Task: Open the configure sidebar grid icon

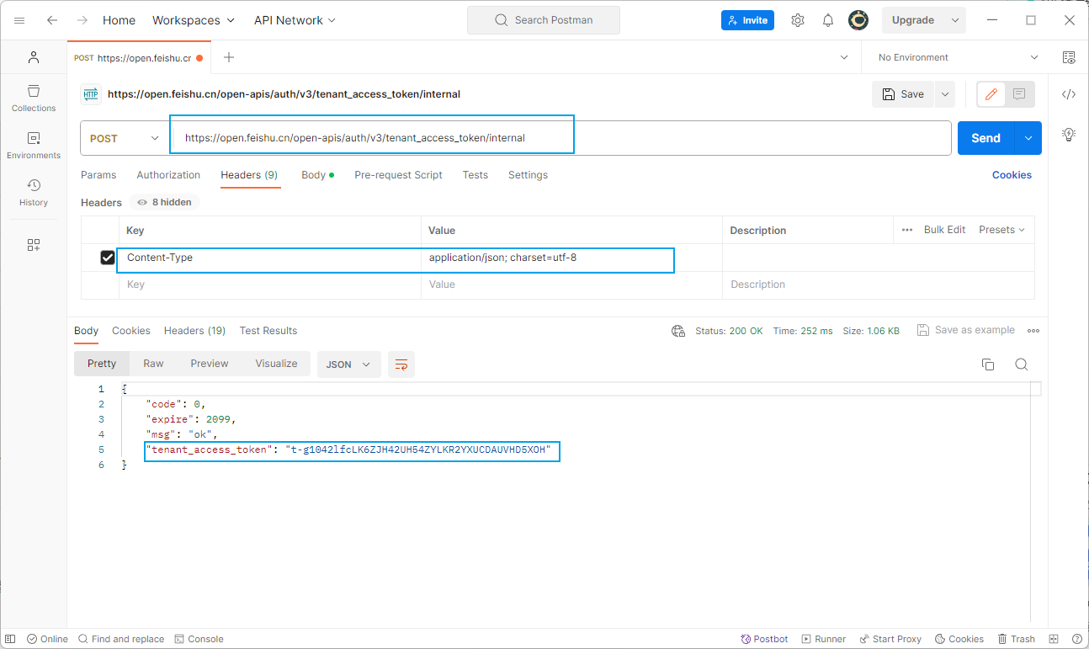Action: (34, 245)
